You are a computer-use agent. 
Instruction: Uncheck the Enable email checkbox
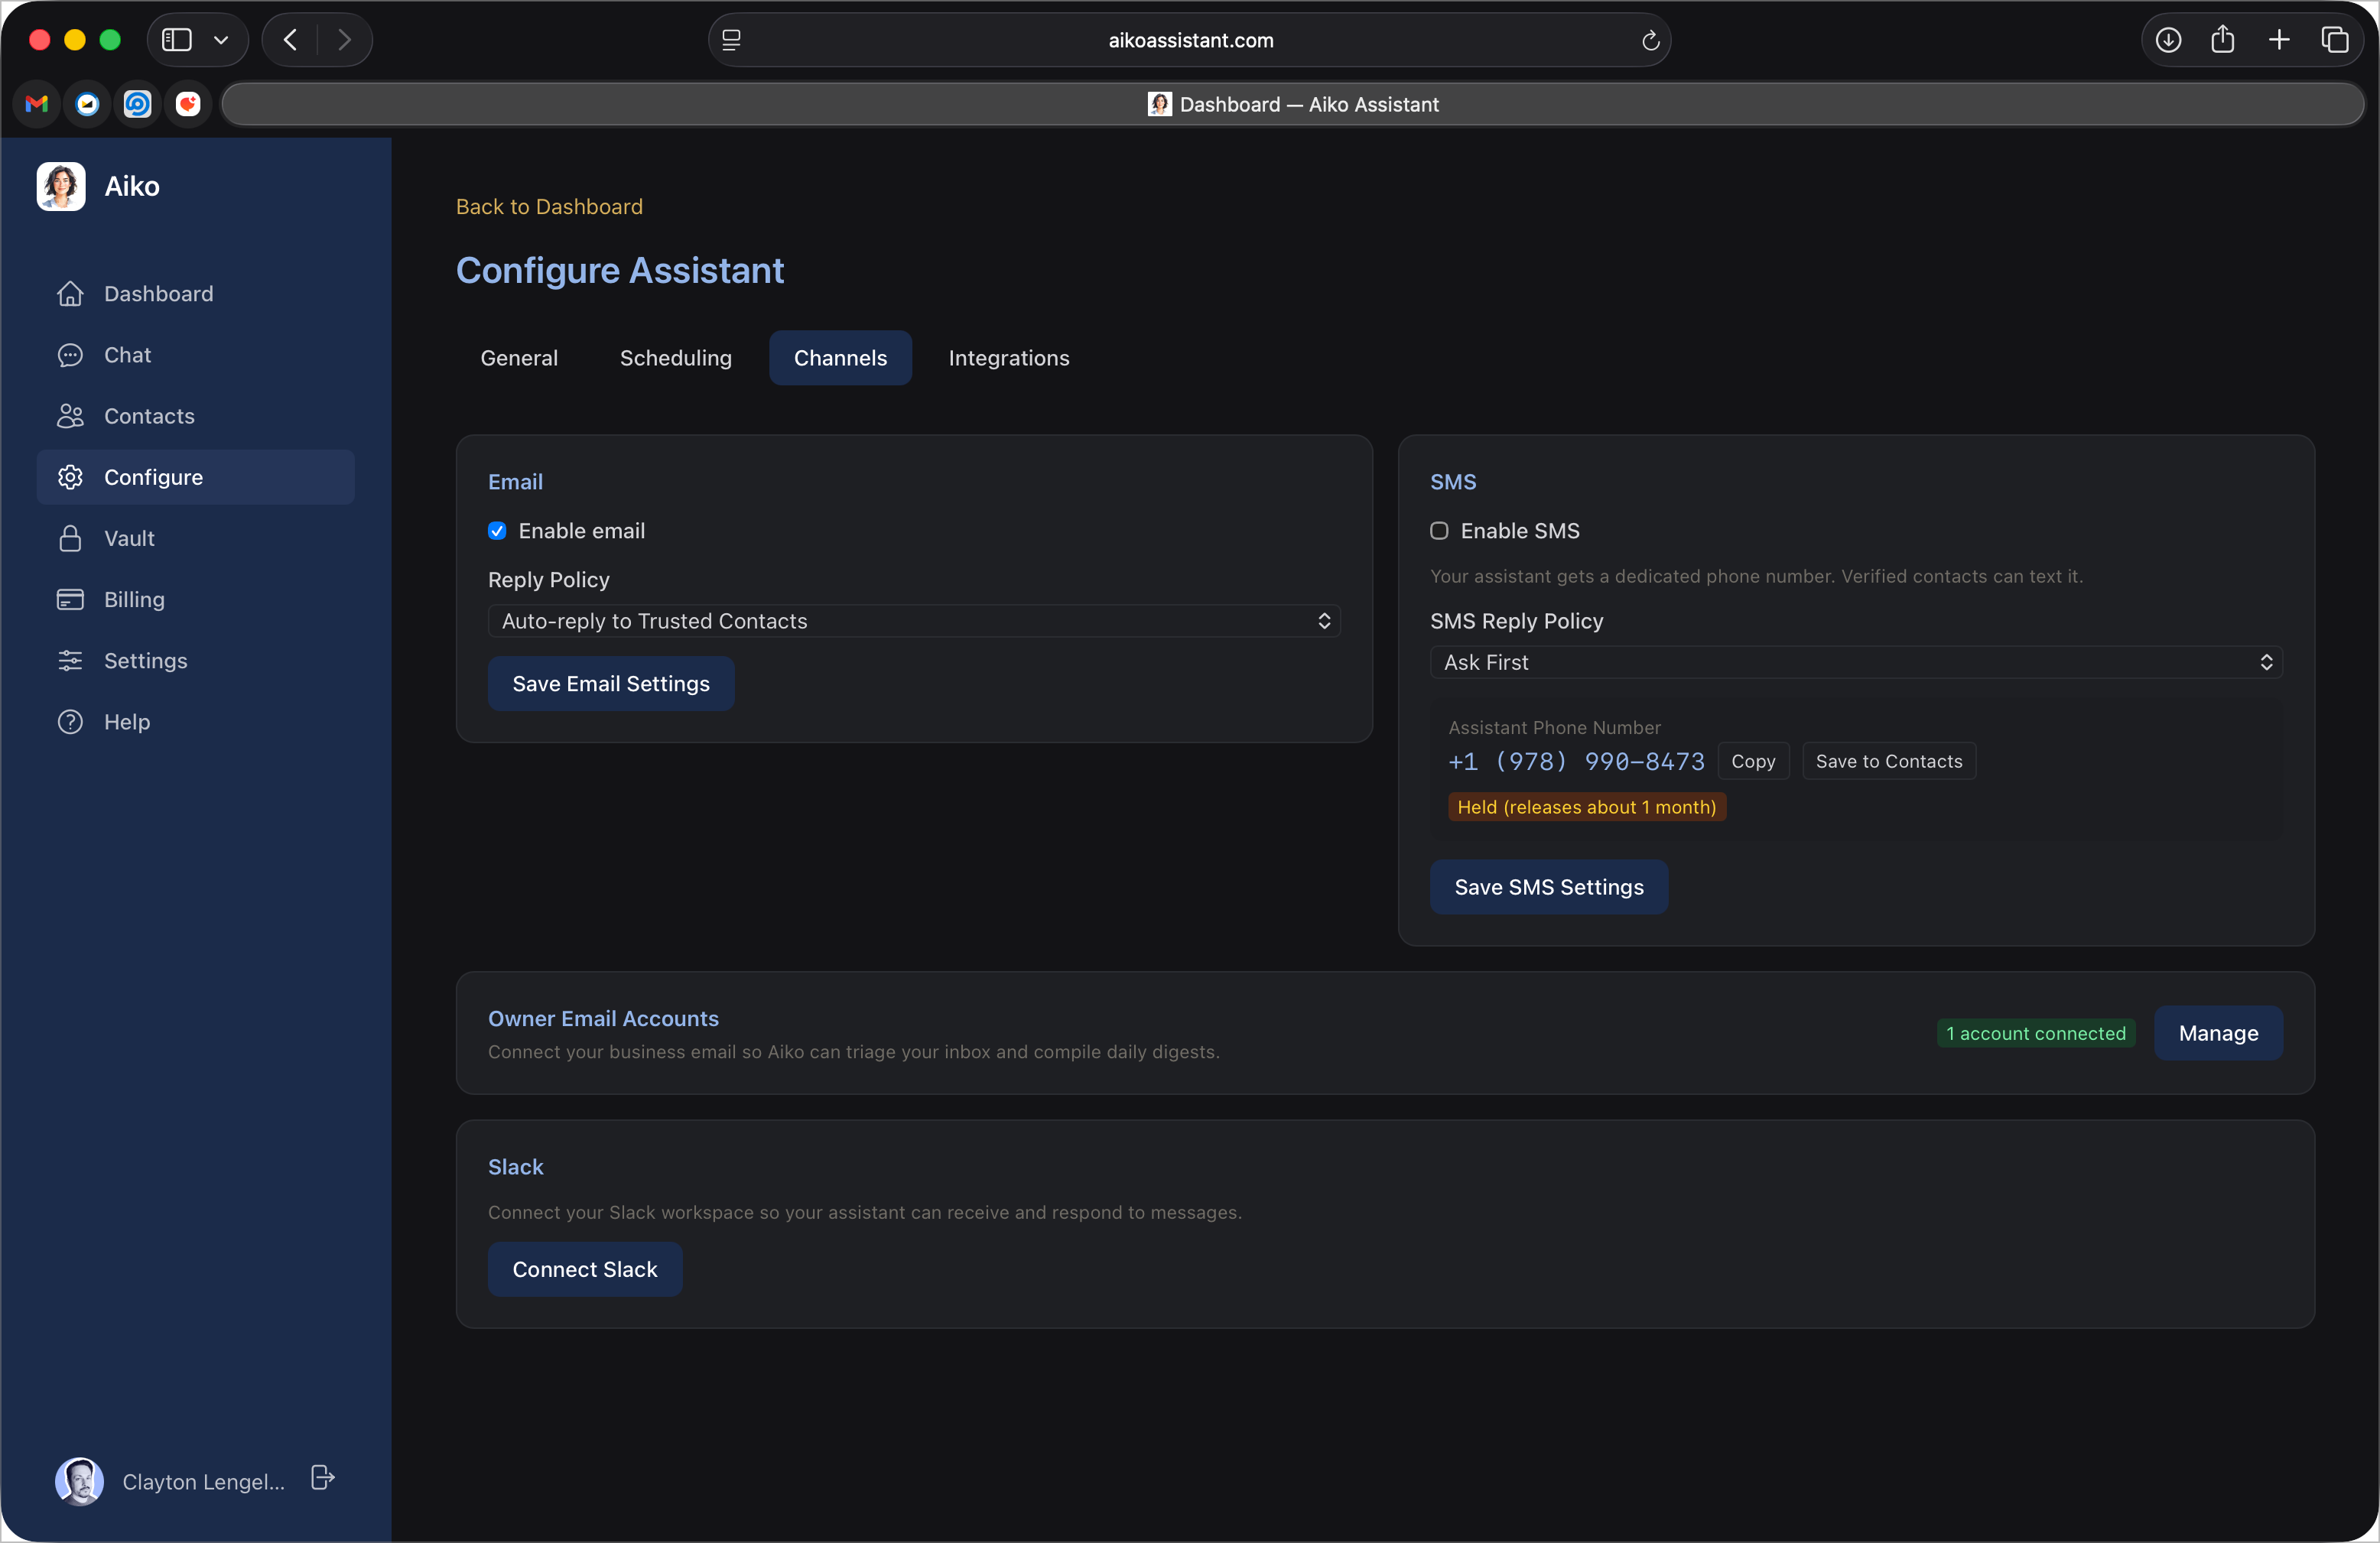click(x=497, y=531)
